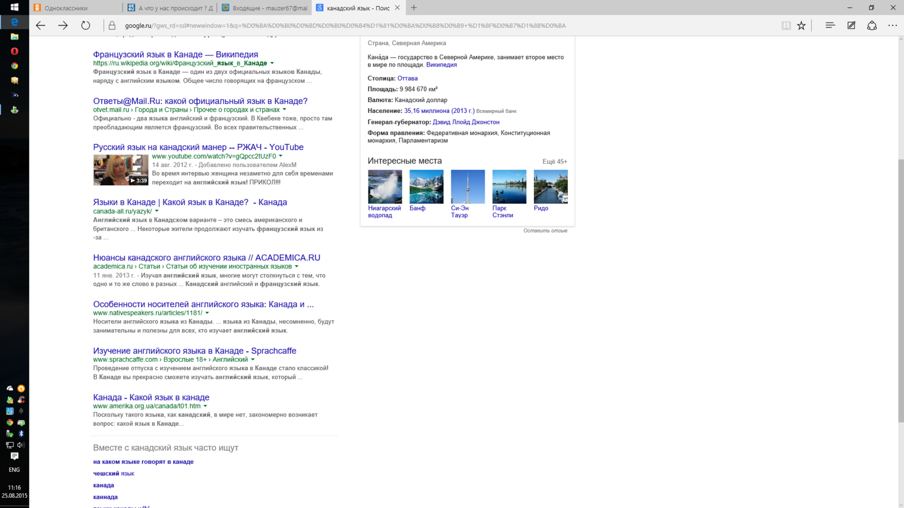Make a web note with pen icon
The height and width of the screenshot is (508, 904).
(x=851, y=25)
